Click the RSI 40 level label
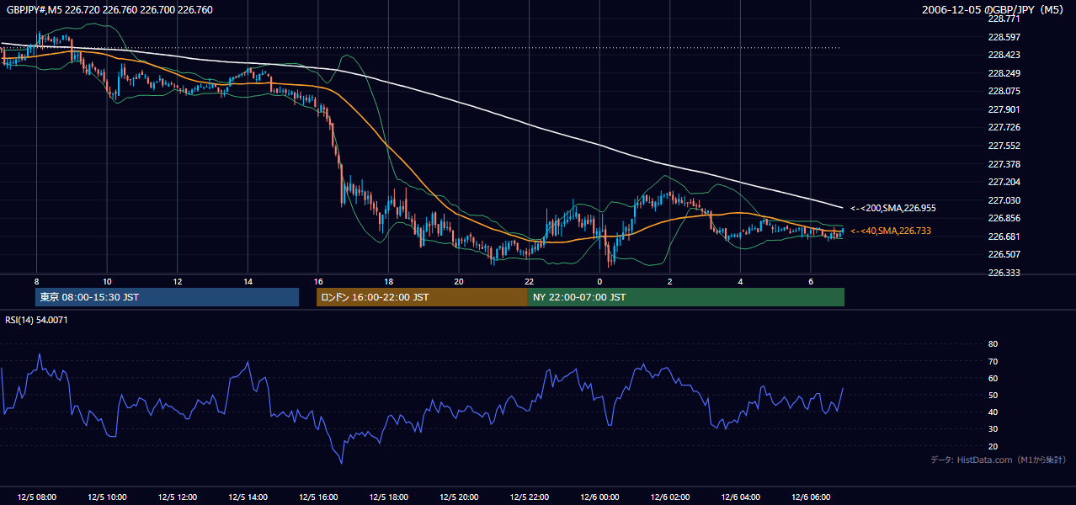Screen dimensions: 1076x505 click(x=993, y=412)
